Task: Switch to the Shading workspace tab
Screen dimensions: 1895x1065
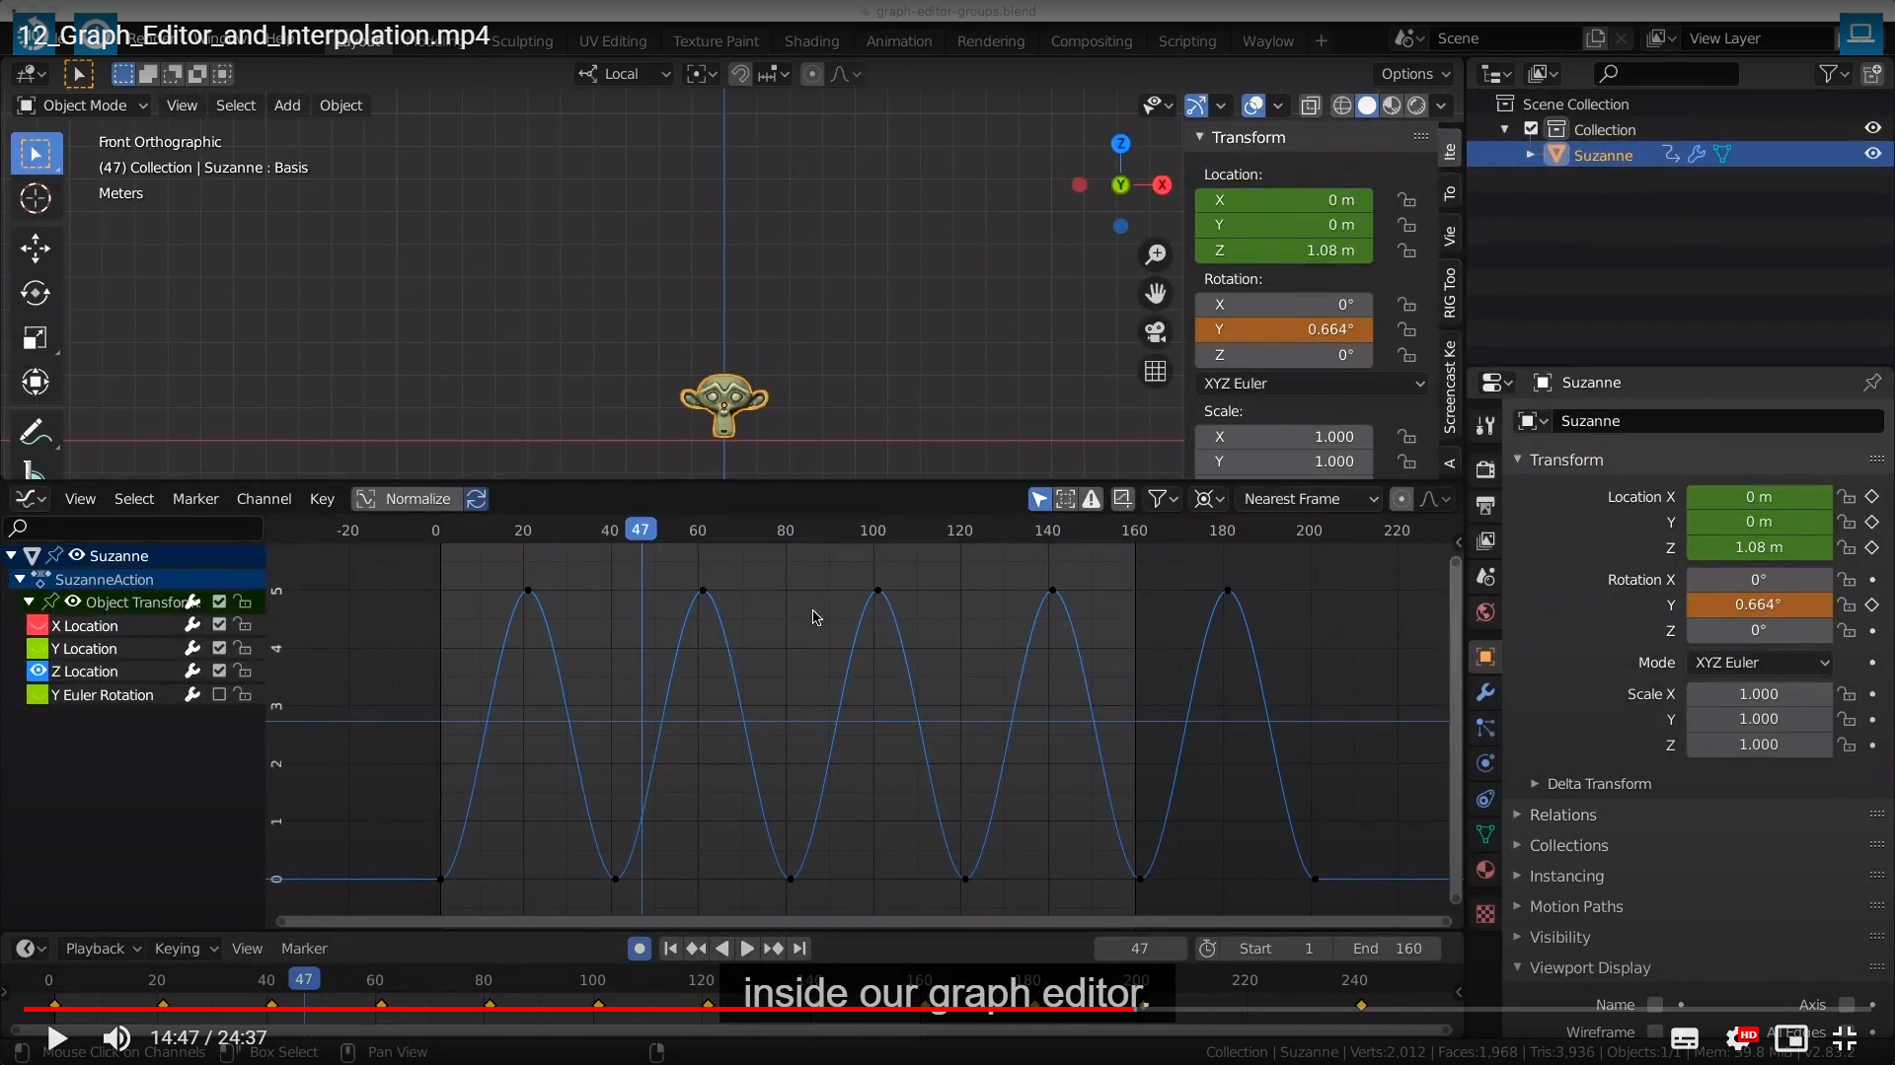Action: coord(811,41)
